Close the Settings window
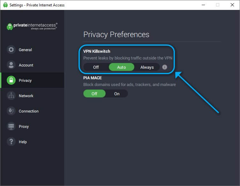The image size is (240, 186). [232, 5]
